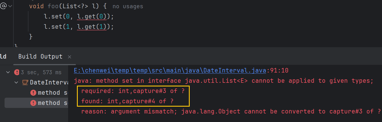
Task: Click the red error icon beside 3 sec
Action: point(17,72)
